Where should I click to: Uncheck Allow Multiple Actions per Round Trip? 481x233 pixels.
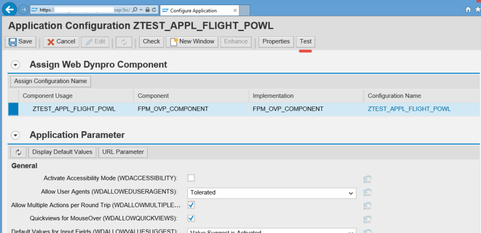tap(191, 204)
